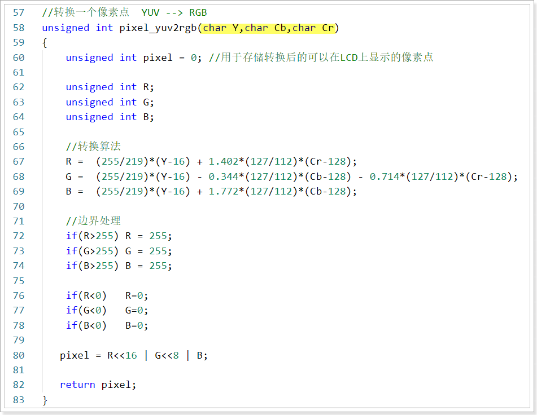This screenshot has height=415, width=537.
Task: Click 'if(R>255) R = 255;' statement
Action: 119,236
